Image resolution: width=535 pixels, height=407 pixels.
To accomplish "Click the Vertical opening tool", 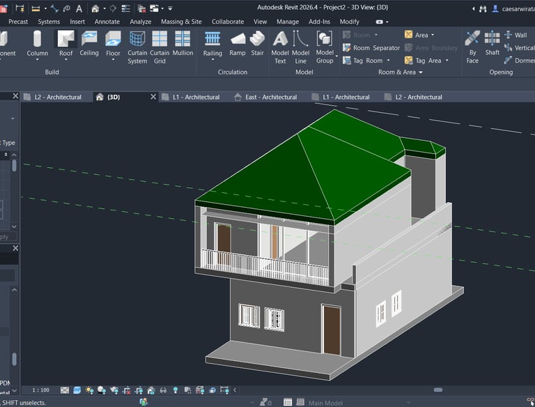I will click(x=519, y=48).
